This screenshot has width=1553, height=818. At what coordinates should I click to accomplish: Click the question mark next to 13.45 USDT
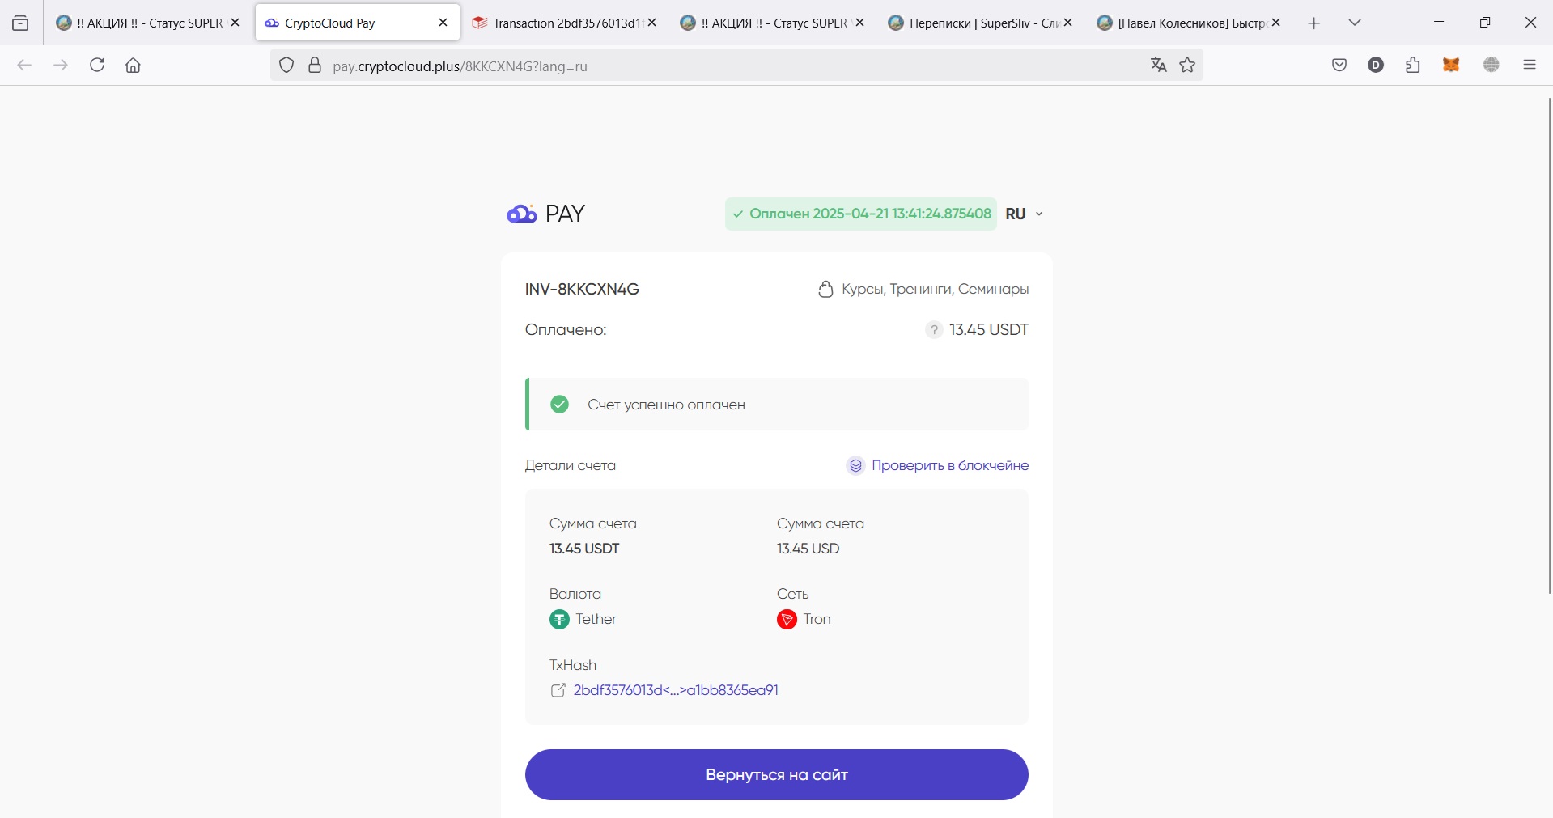tap(934, 329)
